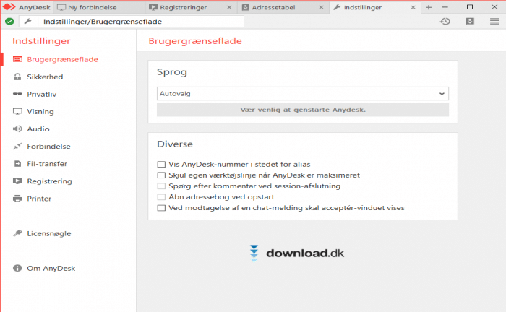
Task: Select Brugergrænseflade in the sidebar
Action: 63,59
